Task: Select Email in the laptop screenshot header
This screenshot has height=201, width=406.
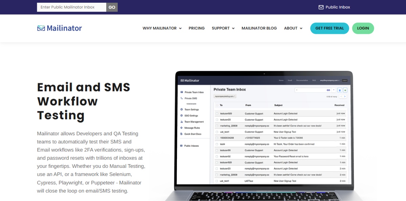Action: tap(290, 80)
